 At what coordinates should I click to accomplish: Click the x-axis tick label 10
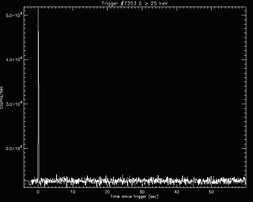pyautogui.click(x=73, y=192)
